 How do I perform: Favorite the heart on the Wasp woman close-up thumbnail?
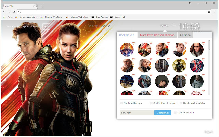coord(168,43)
